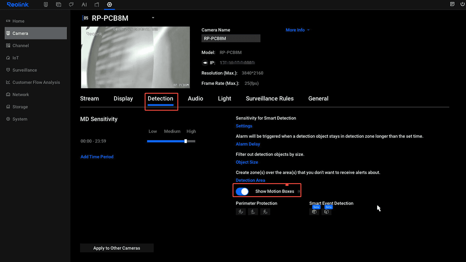Click the Reolink logo
Image resolution: width=466 pixels, height=262 pixels.
pos(18,5)
